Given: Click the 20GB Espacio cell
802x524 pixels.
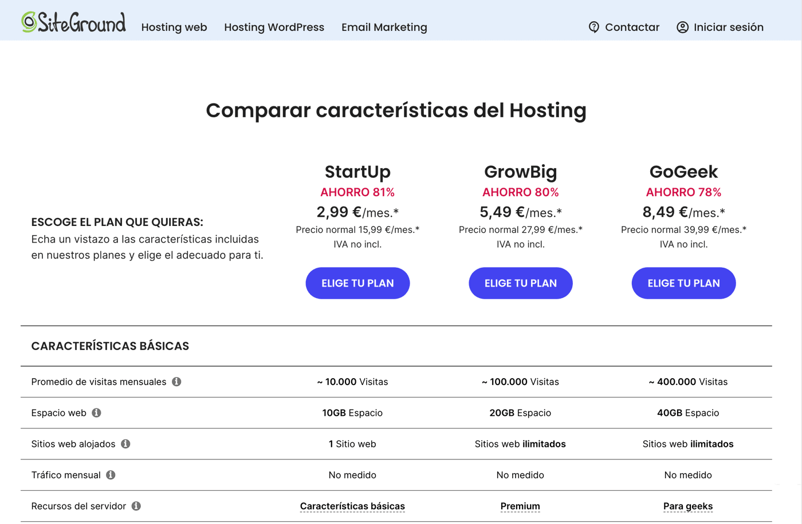Looking at the screenshot, I should click(x=520, y=412).
